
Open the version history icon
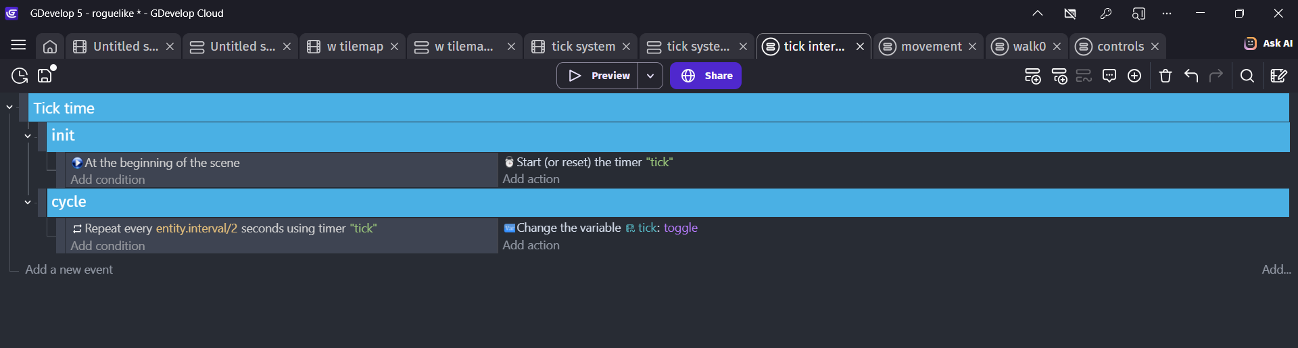pyautogui.click(x=20, y=76)
